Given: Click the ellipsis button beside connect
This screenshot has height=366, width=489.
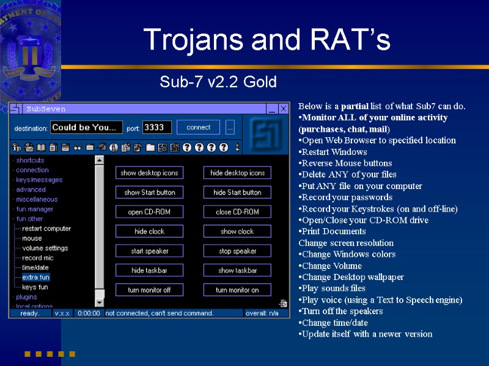Looking at the screenshot, I should point(230,127).
